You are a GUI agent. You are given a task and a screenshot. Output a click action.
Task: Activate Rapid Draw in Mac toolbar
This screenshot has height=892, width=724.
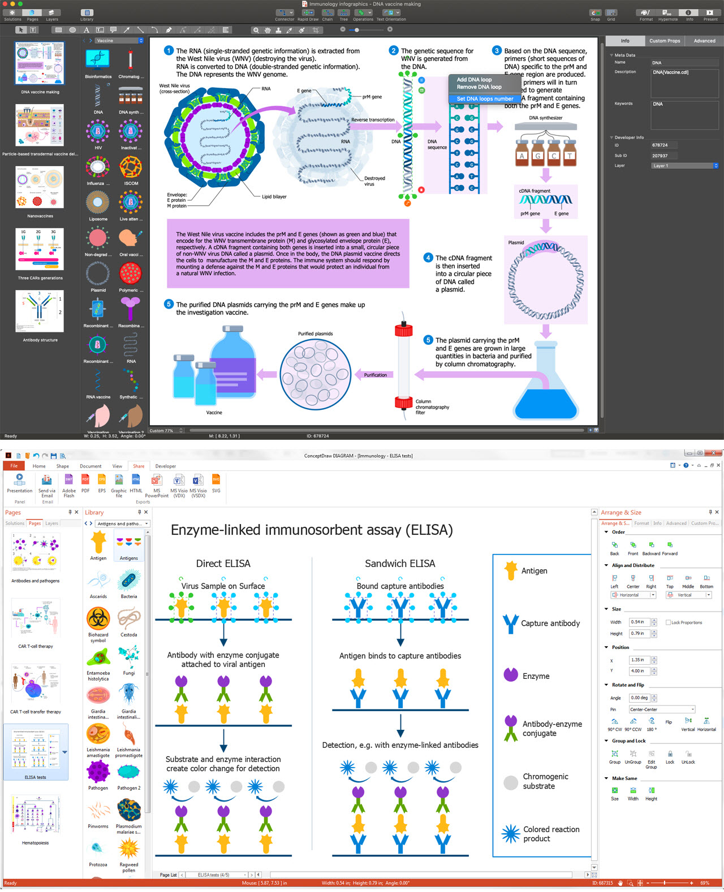pos(308,15)
